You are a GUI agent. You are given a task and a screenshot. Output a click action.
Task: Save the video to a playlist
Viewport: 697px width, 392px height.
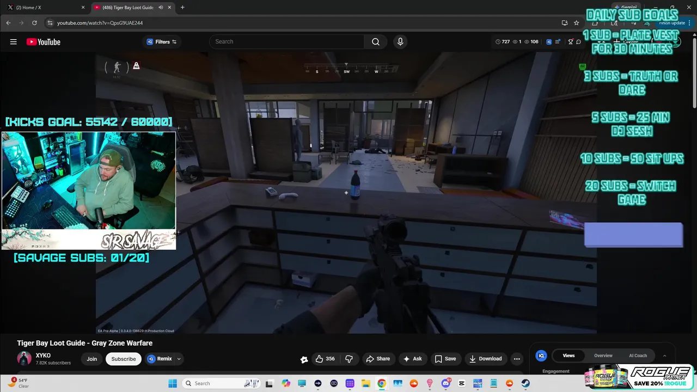[445, 359]
